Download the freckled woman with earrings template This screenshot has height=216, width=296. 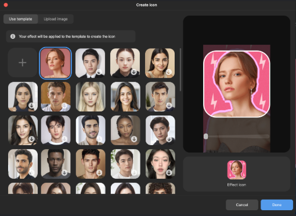pyautogui.click(x=169, y=172)
